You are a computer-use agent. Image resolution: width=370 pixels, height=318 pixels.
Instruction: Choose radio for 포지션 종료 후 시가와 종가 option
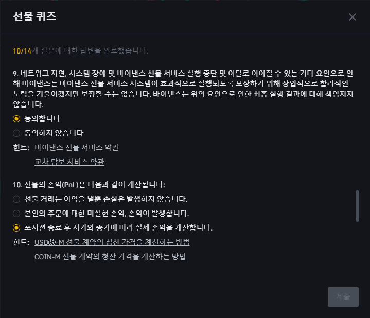(x=16, y=228)
